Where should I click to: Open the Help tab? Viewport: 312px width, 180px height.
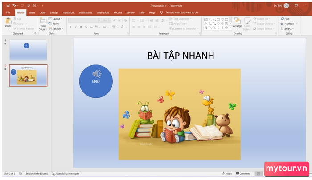pos(152,12)
